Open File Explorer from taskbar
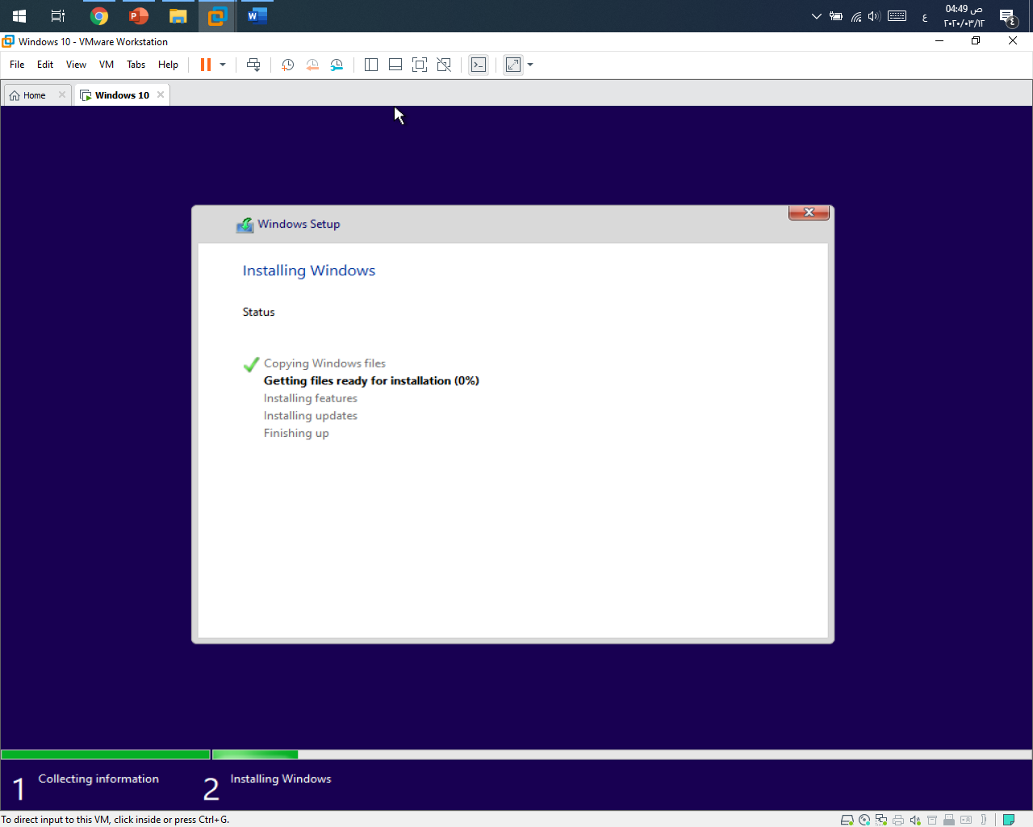The height and width of the screenshot is (827, 1033). point(178,16)
